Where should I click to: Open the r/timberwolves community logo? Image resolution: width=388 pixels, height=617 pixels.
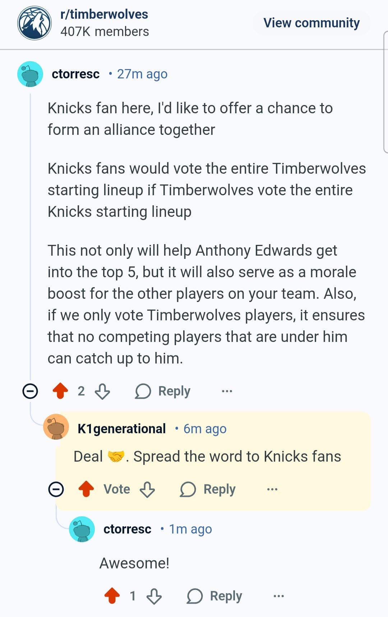point(34,23)
